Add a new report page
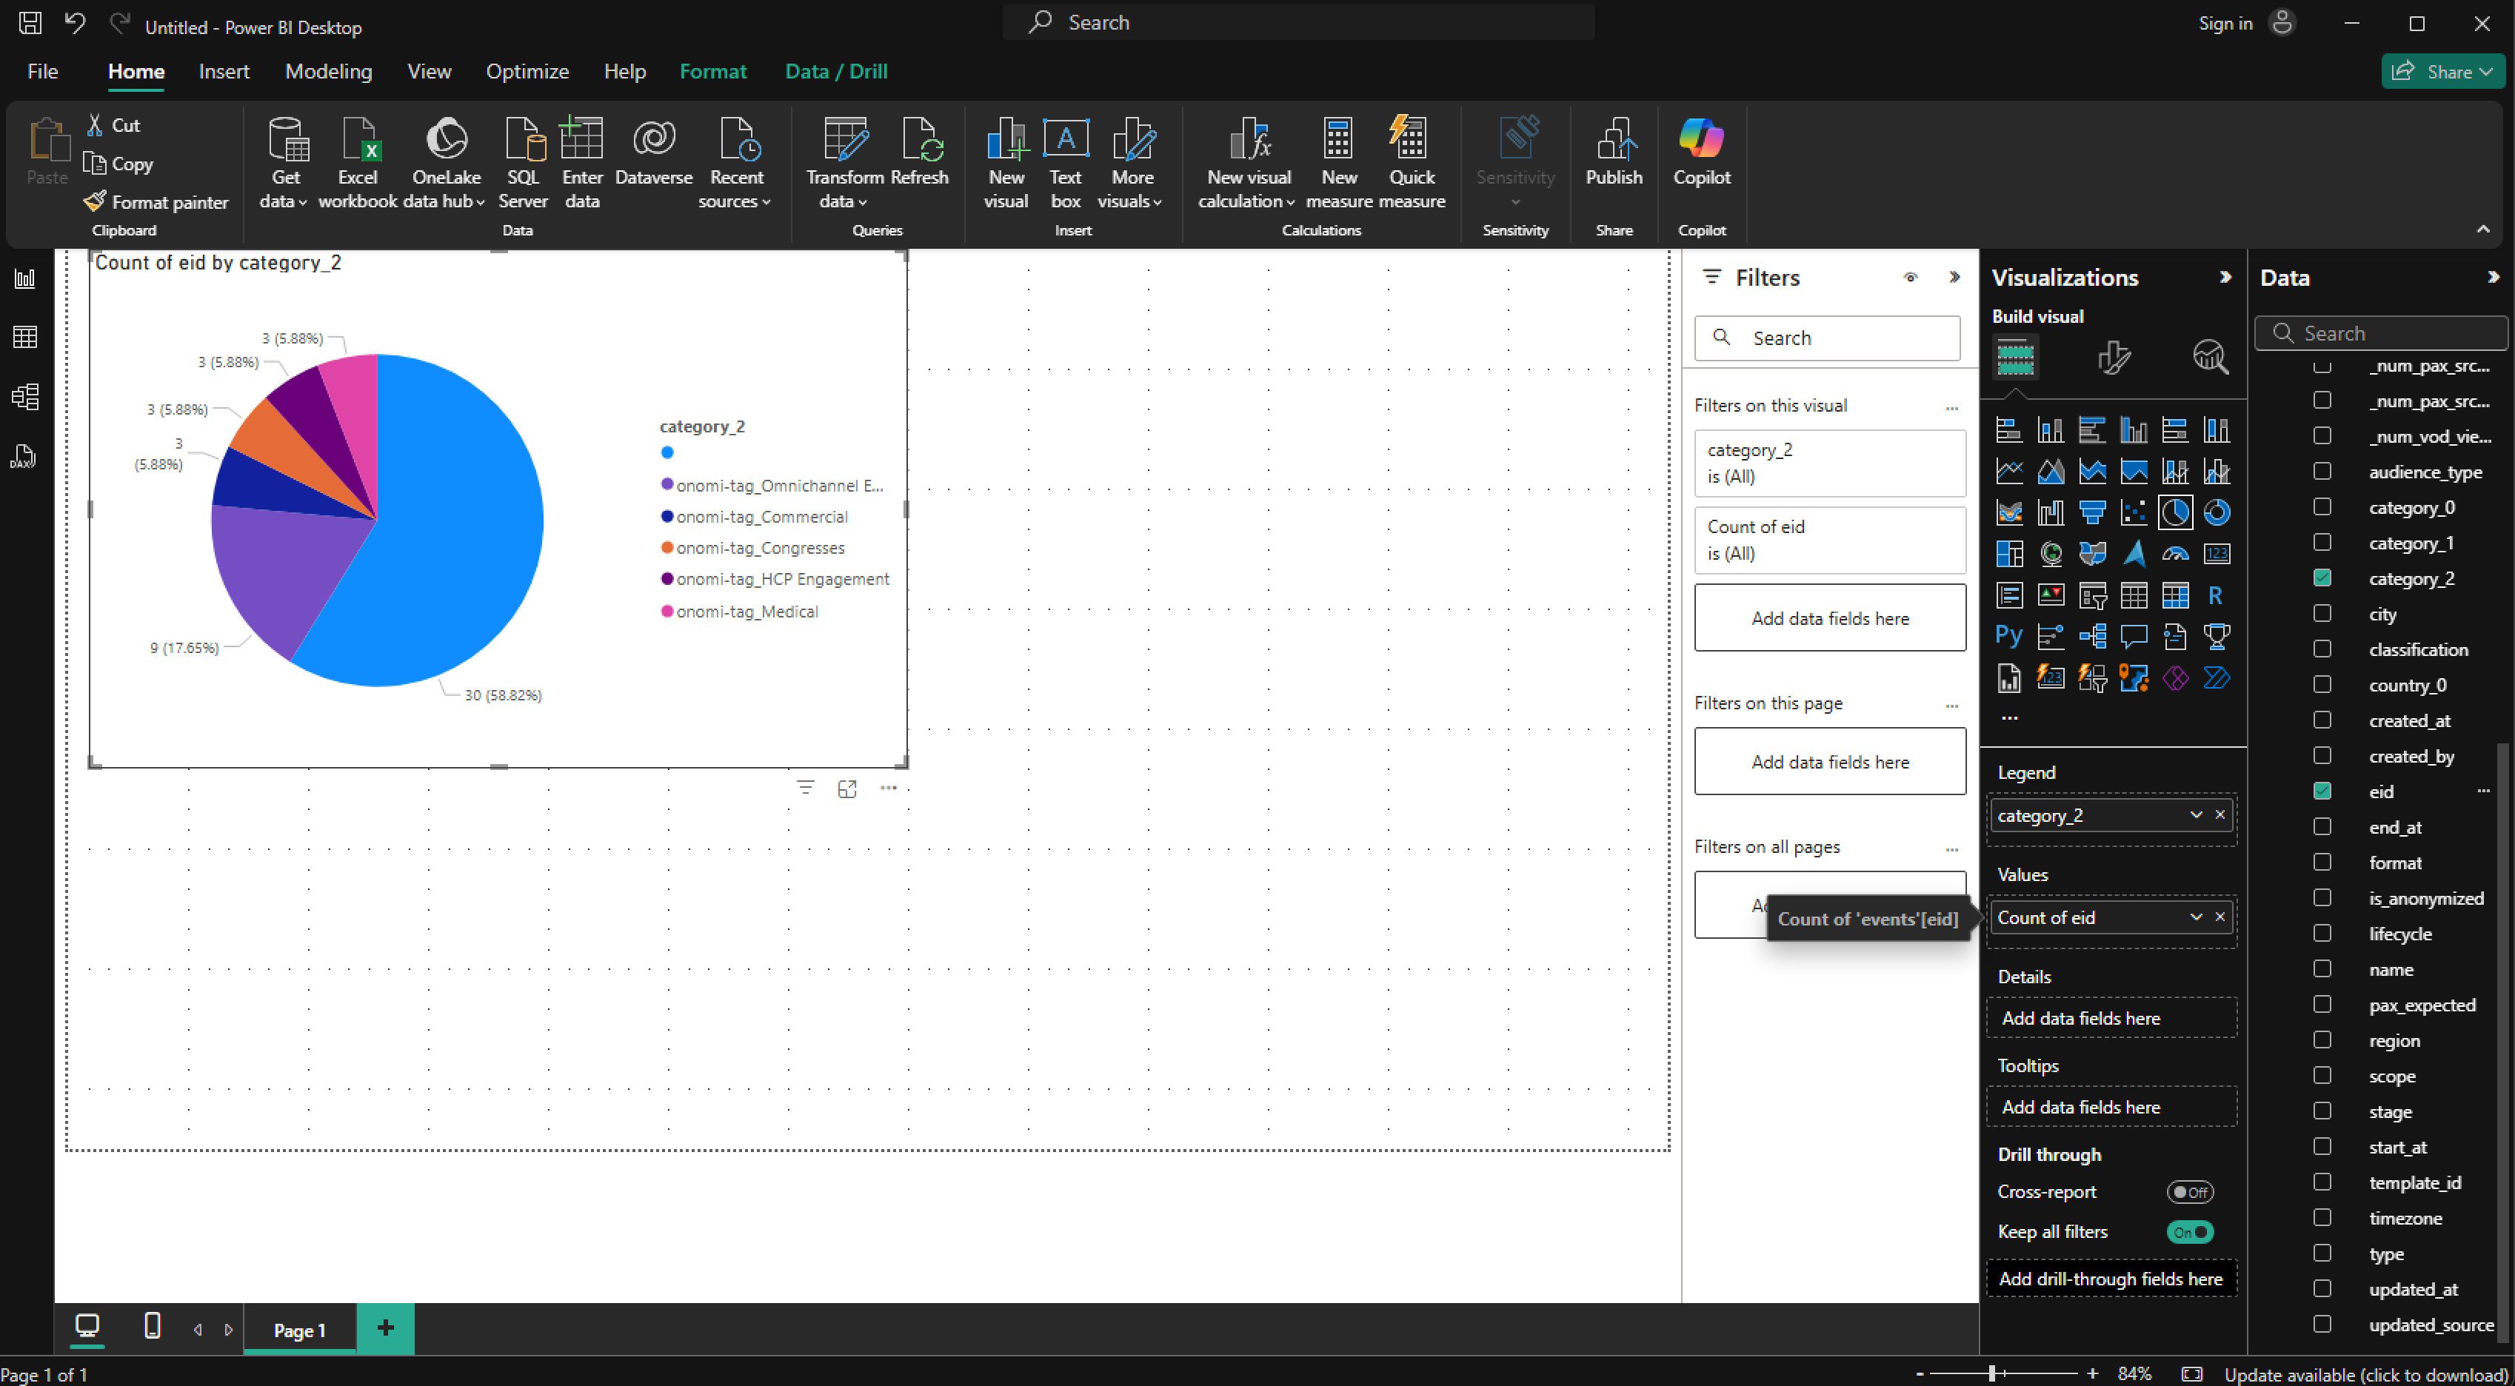Image resolution: width=2515 pixels, height=1386 pixels. pyautogui.click(x=386, y=1328)
